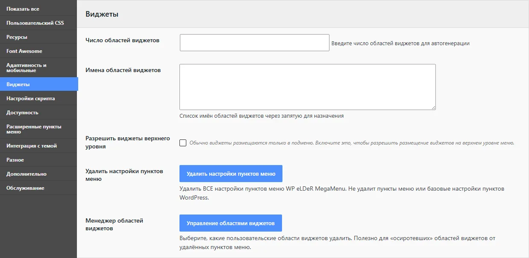Viewport: 529px width, 258px height.
Task: Click the "Виджеты" page heading
Action: (x=102, y=14)
